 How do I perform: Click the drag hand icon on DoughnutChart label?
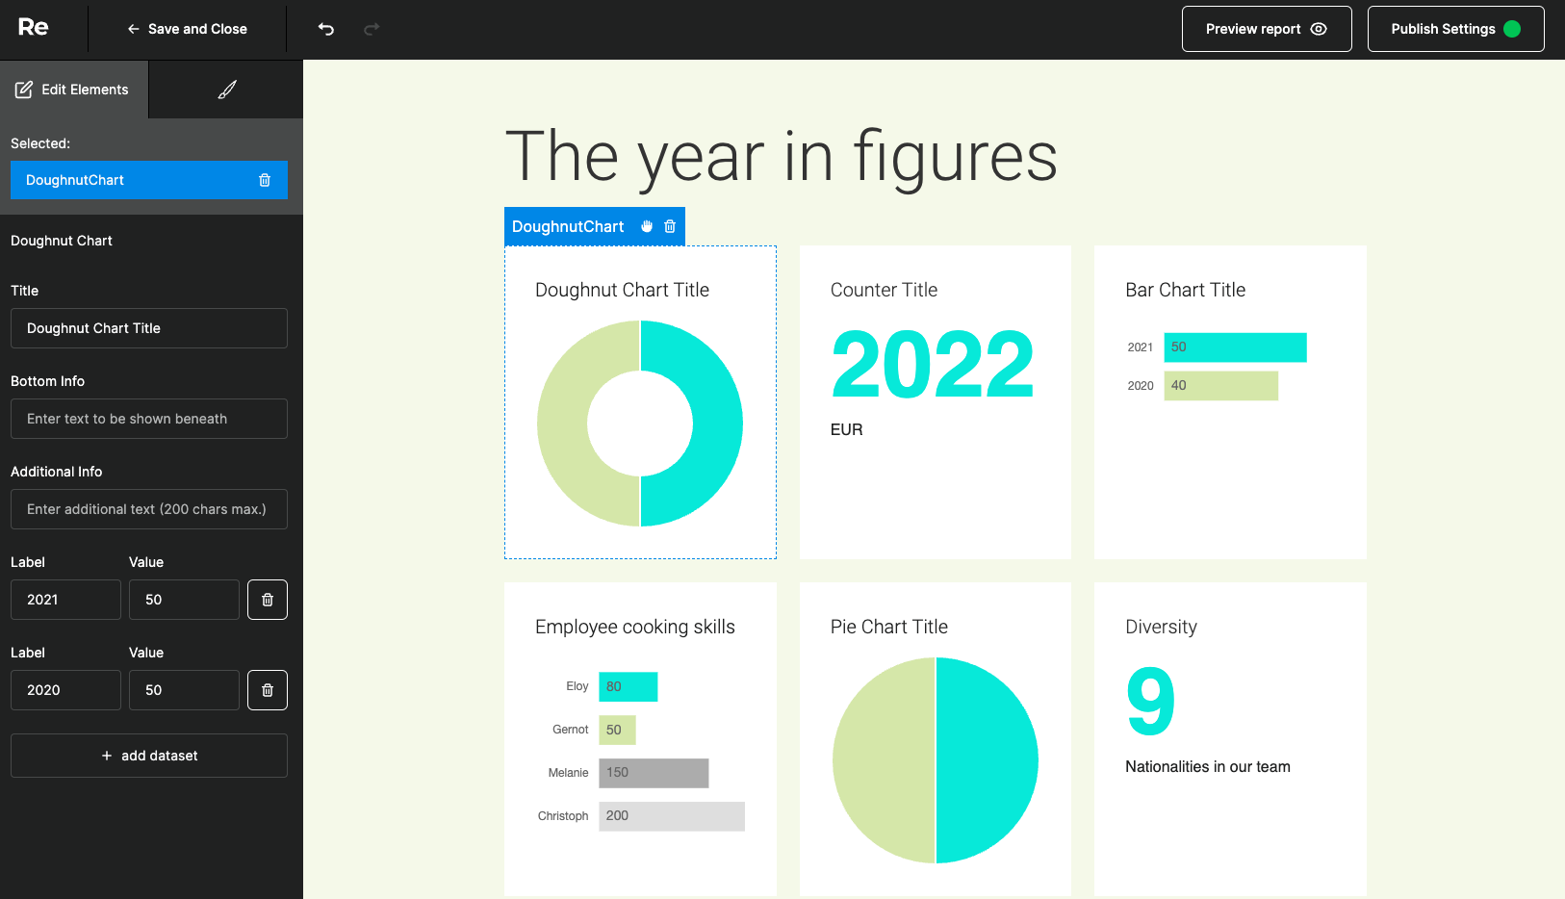pos(647,226)
